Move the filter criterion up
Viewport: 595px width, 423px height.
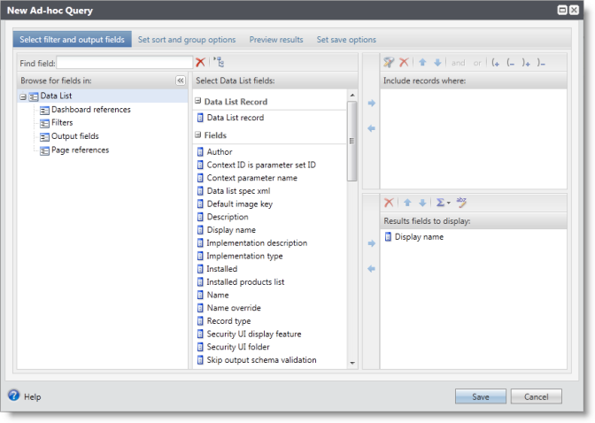423,63
